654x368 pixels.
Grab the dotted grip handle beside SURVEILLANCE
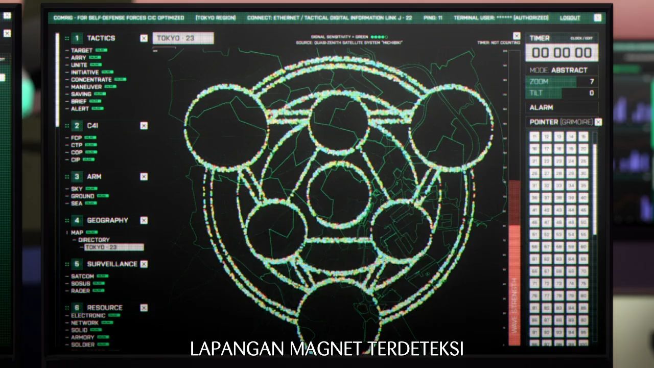[67, 264]
